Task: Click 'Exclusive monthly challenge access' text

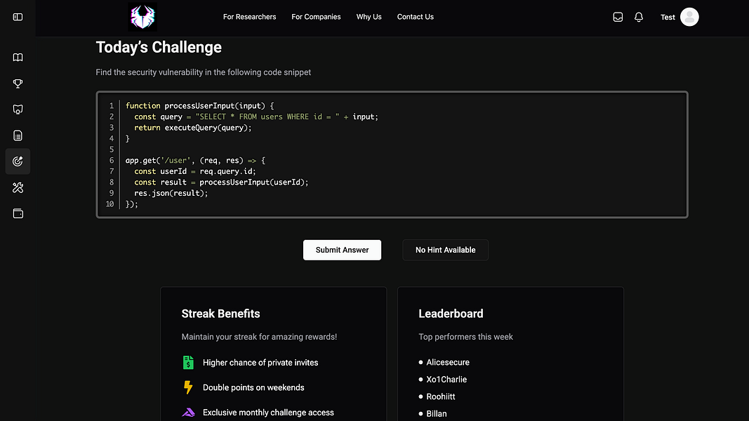Action: (x=268, y=413)
